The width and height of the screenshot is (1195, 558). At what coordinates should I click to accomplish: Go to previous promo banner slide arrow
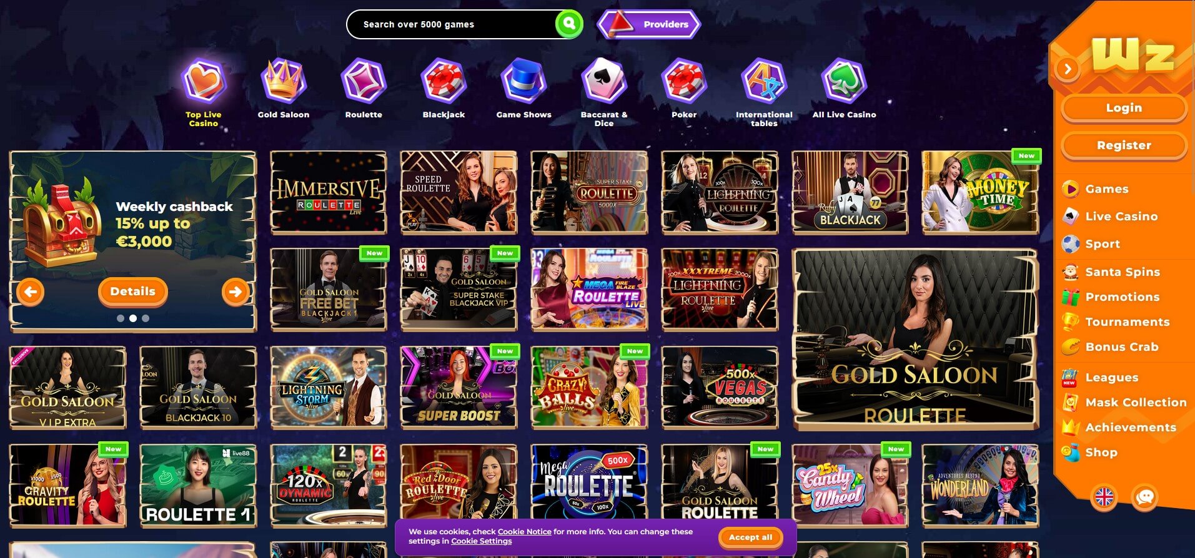(31, 291)
